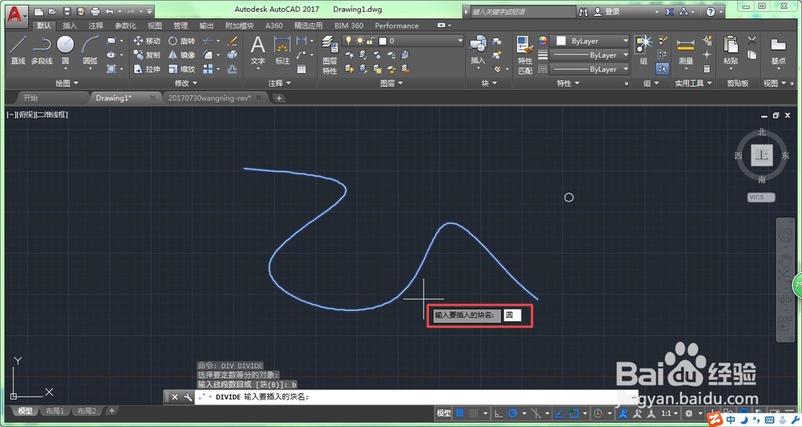The image size is (802, 427).
Task: Open the Base (基点) view tool
Action: tap(778, 50)
